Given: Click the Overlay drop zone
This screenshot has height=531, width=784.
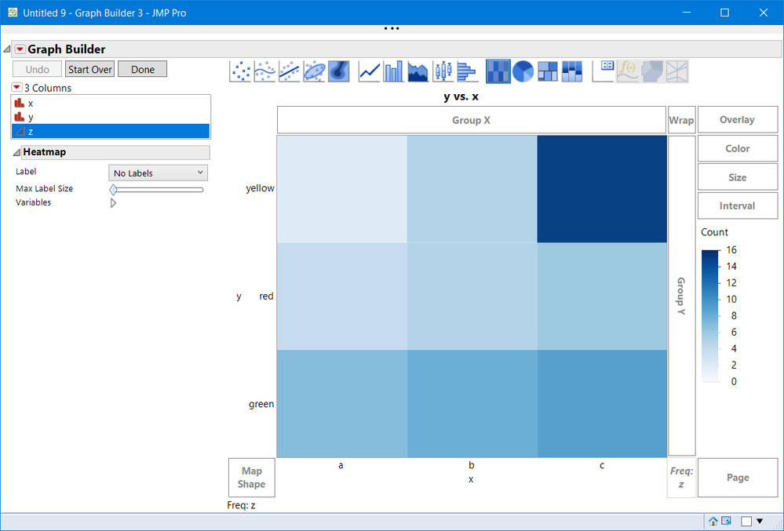Looking at the screenshot, I should click(738, 119).
